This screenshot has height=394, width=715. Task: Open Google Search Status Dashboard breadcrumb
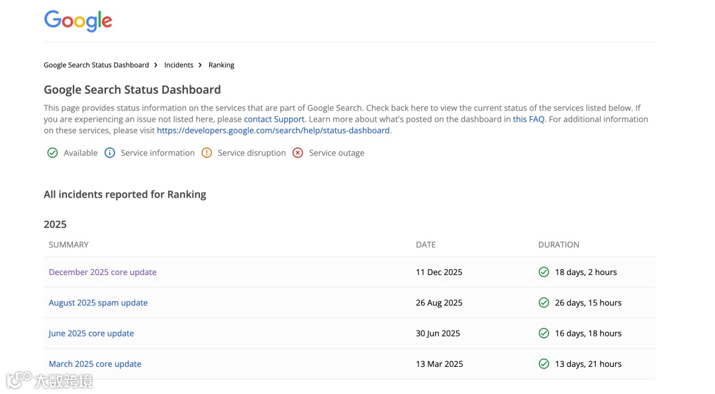[96, 65]
